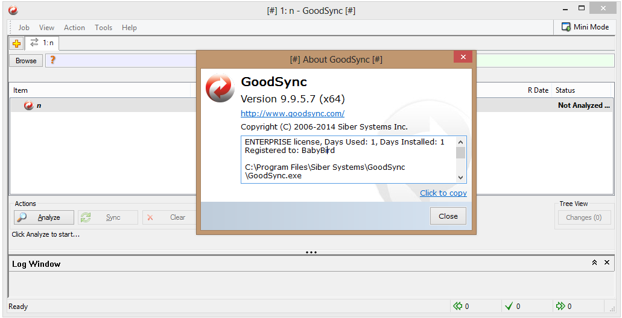Open the Job menu
The height and width of the screenshot is (318, 622).
(24, 27)
